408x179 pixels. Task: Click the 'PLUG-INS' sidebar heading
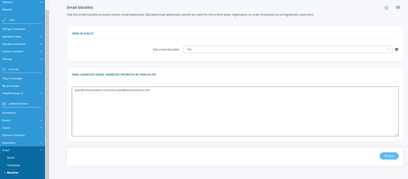14,69
